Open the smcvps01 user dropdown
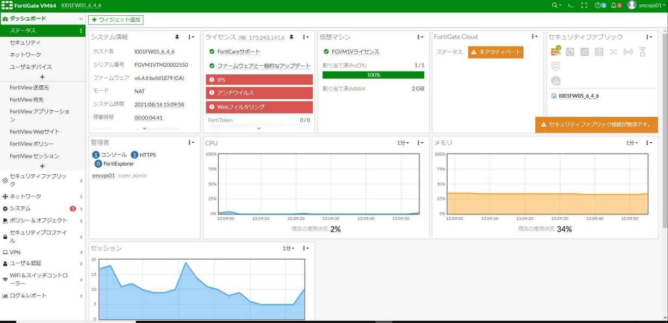The image size is (668, 323). 652,5
